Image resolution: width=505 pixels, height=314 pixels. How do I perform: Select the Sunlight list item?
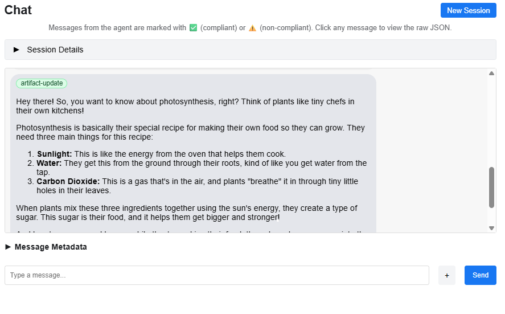161,154
